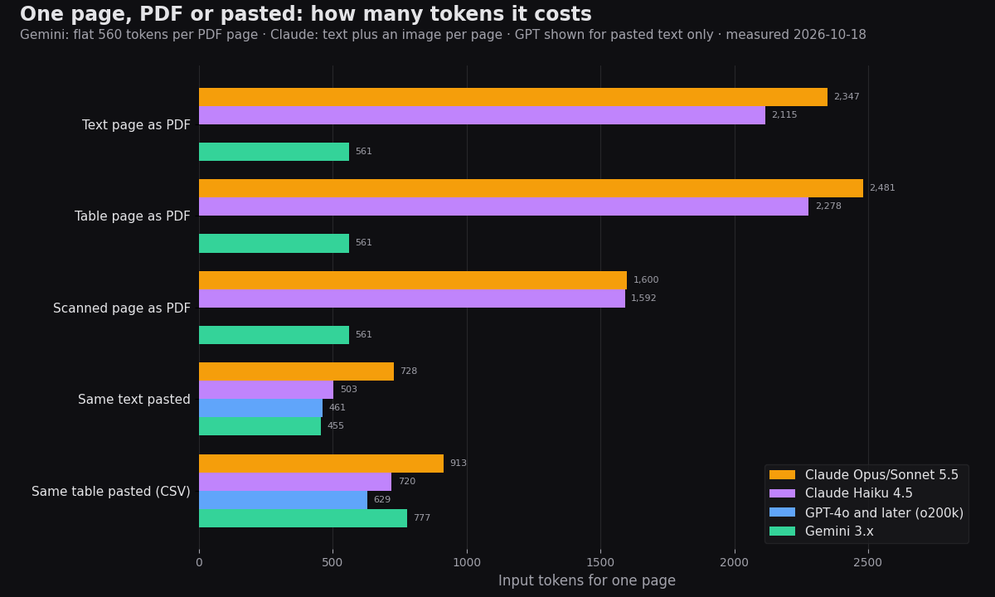Click the green Gemini 3.x legend swatch

(x=782, y=531)
